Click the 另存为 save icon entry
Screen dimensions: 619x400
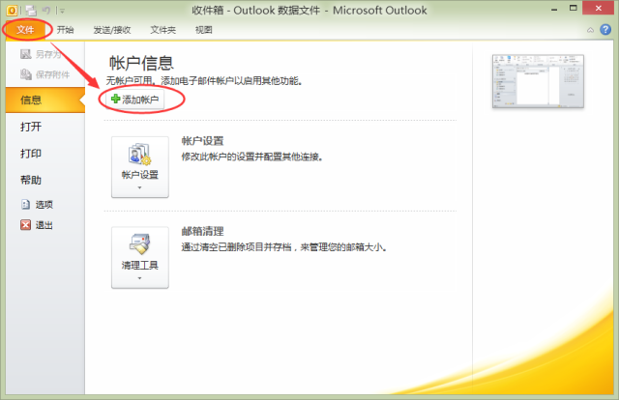41,54
